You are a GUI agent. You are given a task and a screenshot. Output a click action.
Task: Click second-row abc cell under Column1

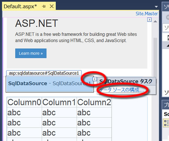point(59,123)
